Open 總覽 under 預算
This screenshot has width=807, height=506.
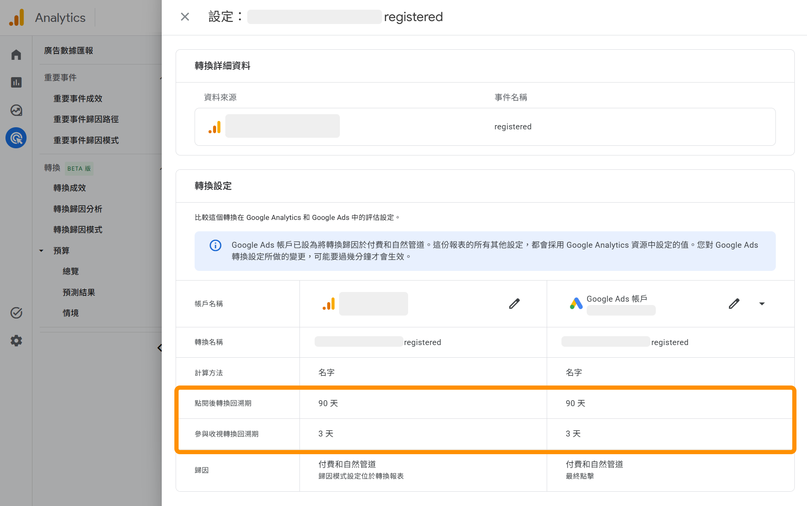(71, 271)
